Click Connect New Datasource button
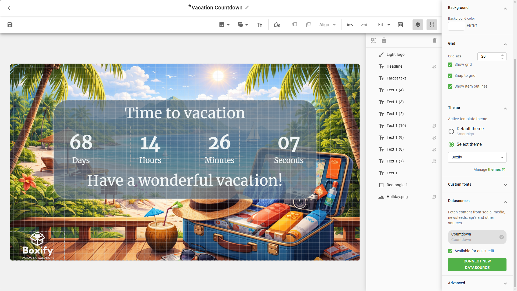The width and height of the screenshot is (517, 291). (477, 264)
